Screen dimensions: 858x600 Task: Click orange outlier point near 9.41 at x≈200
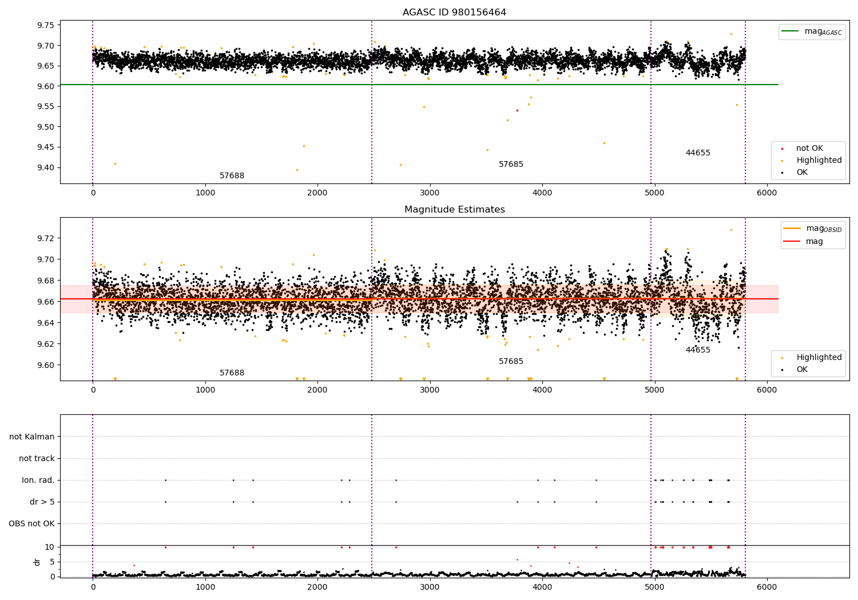[x=115, y=163]
